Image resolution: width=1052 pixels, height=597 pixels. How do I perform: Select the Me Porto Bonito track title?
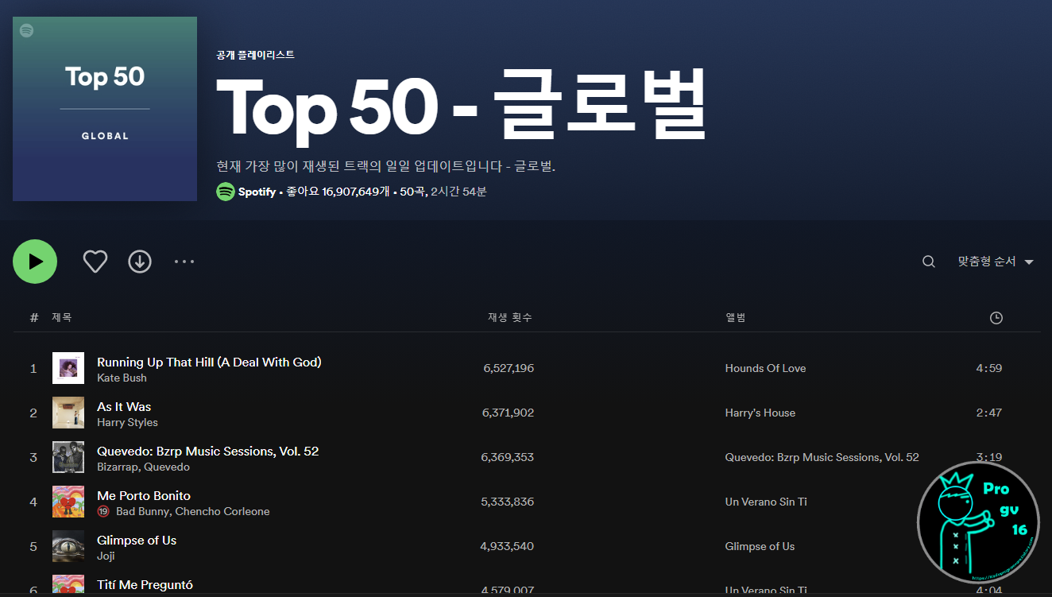pyautogui.click(x=144, y=495)
